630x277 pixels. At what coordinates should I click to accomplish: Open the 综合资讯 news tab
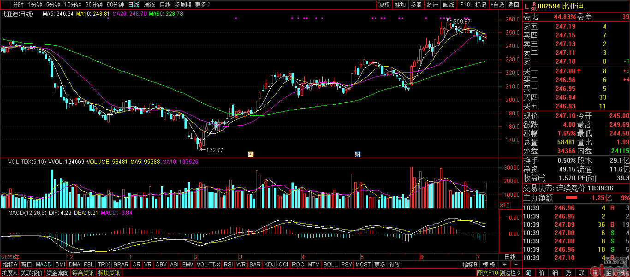(x=83, y=273)
